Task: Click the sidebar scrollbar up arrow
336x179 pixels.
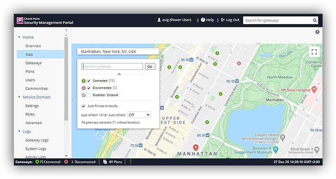Action: pos(66,35)
